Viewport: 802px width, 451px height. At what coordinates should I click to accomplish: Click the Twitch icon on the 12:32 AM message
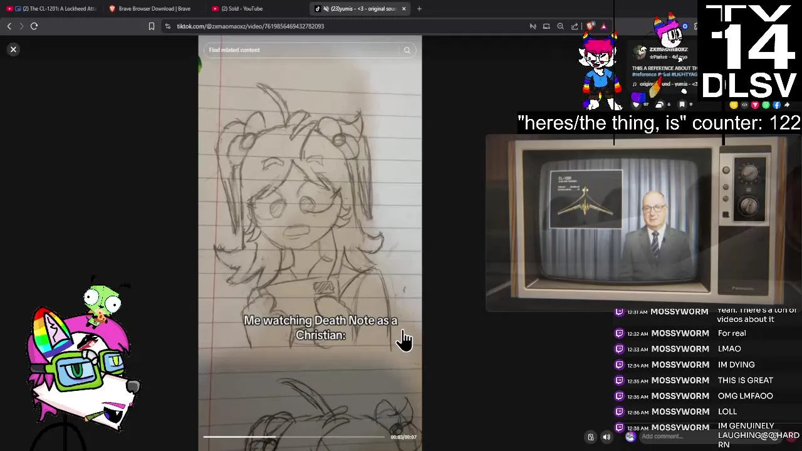(x=620, y=333)
